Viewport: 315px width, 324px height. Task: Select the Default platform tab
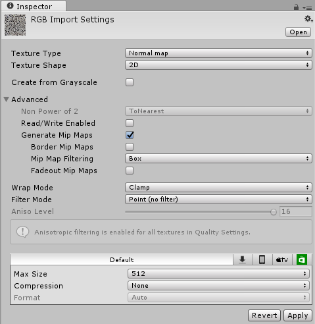click(122, 259)
